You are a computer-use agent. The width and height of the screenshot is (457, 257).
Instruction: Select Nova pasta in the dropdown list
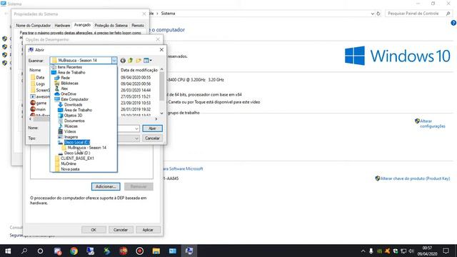coord(70,169)
